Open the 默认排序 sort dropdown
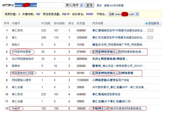Viewport: 170px width, 114px height. pos(74,5)
